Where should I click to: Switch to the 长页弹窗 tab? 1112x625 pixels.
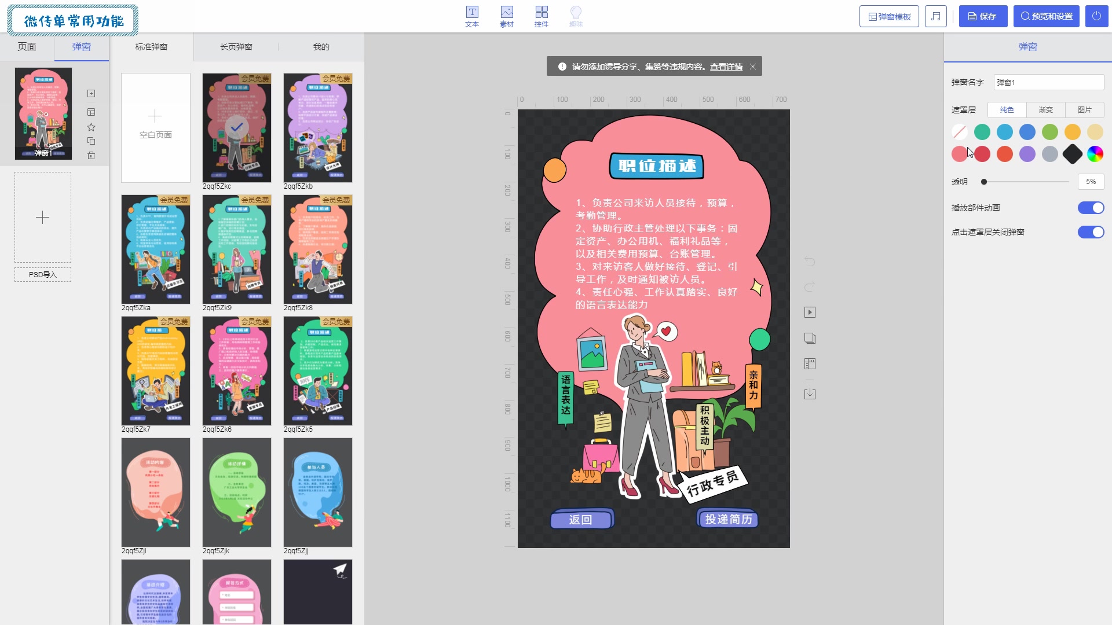[236, 47]
